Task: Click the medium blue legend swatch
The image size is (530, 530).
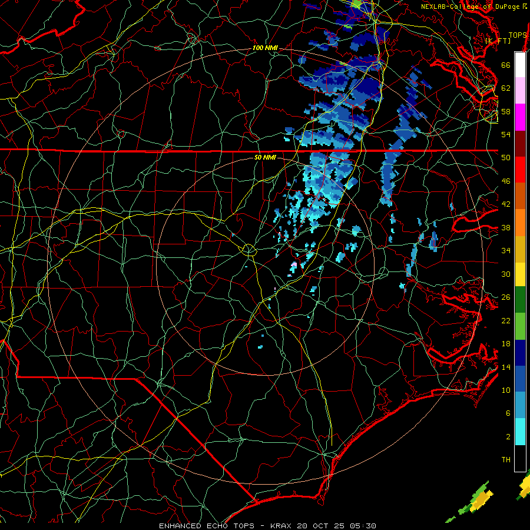Action: coord(520,379)
